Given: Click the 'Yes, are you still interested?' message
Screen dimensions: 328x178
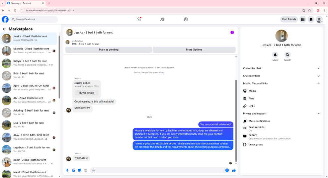Looking at the screenshot, I should [216, 124].
